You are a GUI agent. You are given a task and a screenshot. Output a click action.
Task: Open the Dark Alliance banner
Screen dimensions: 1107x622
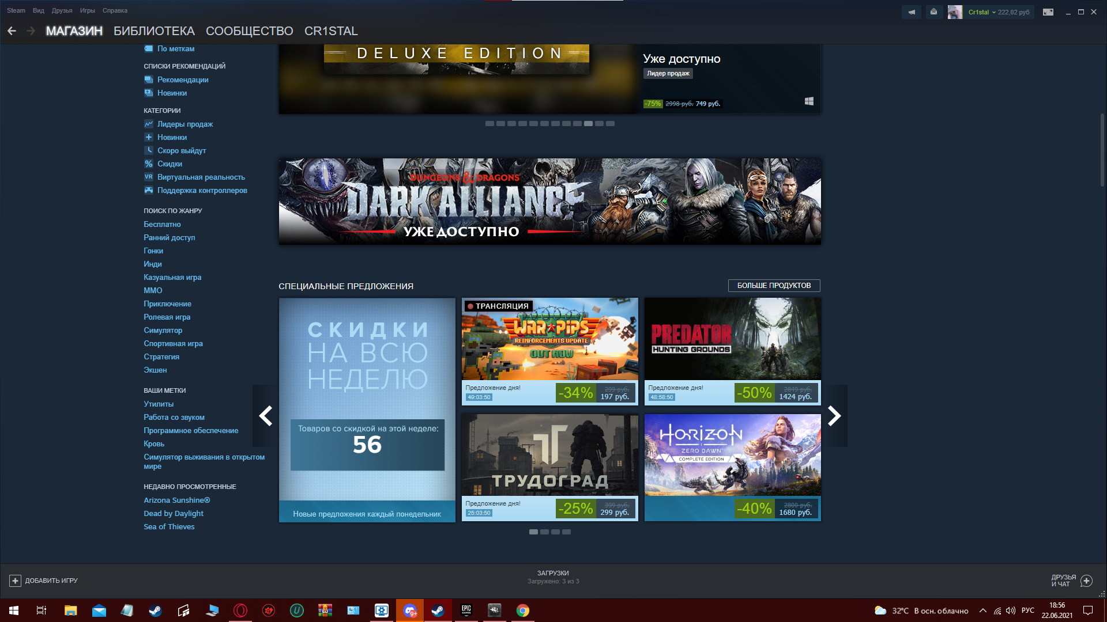[550, 202]
